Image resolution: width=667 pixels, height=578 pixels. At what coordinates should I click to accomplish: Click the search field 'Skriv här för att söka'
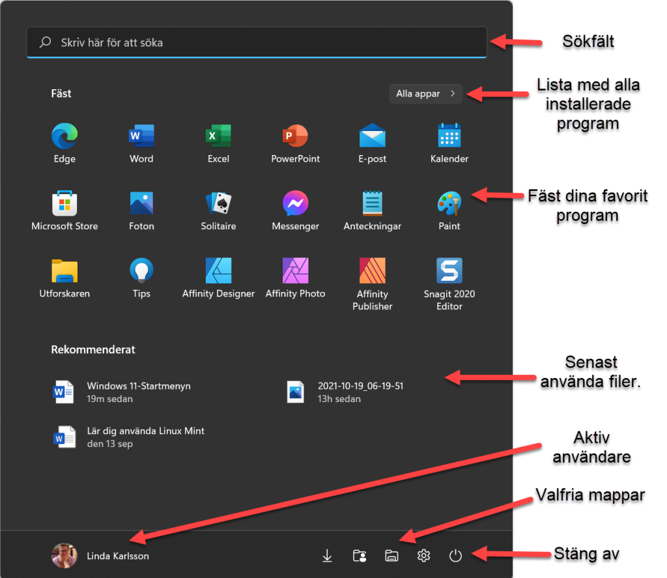pos(257,42)
